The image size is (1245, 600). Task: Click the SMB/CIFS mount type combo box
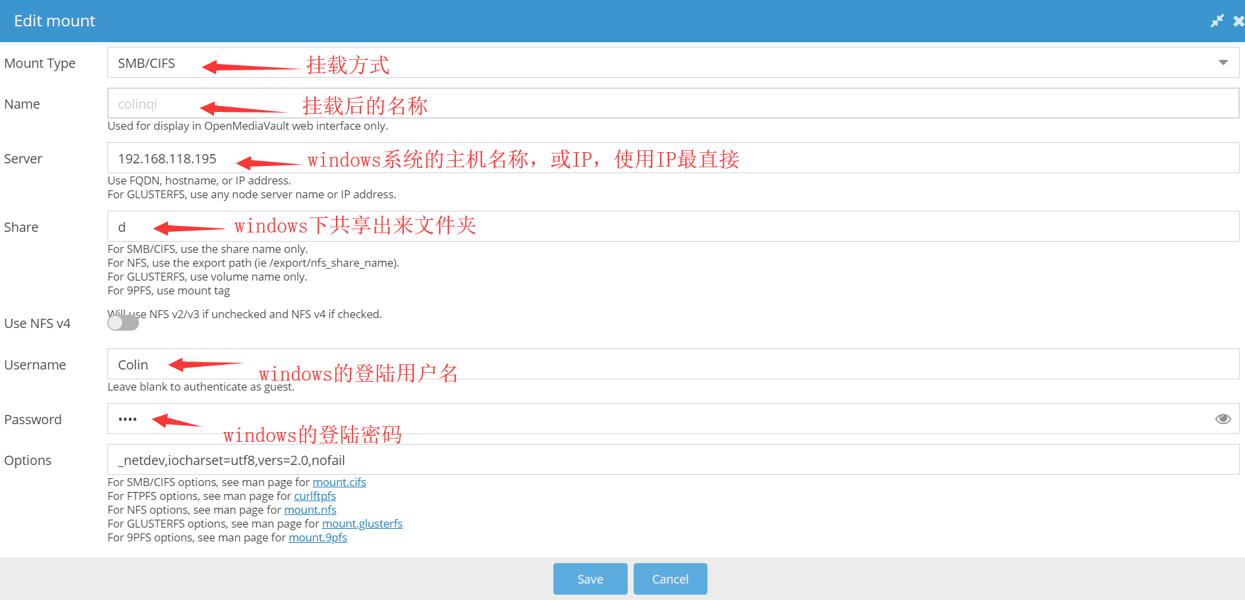(673, 63)
